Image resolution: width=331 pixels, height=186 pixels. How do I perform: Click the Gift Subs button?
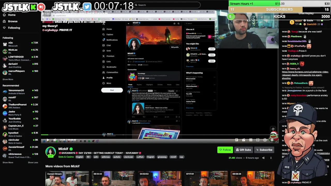pyautogui.click(x=243, y=150)
